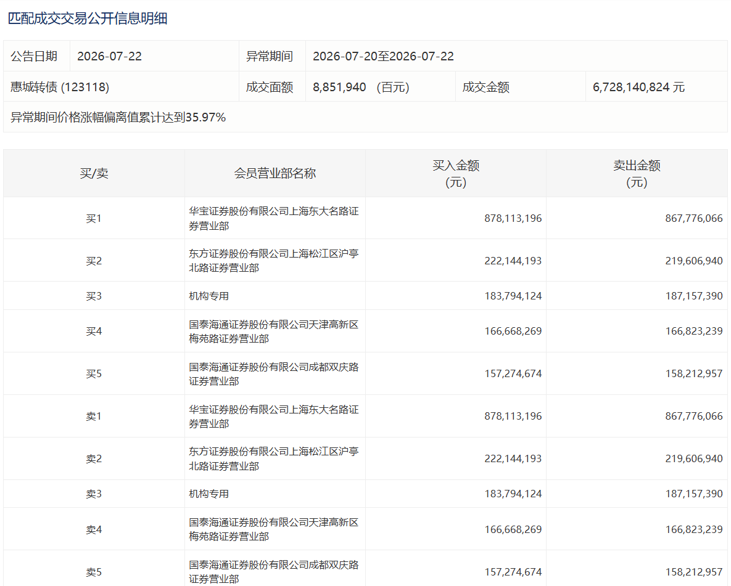The height and width of the screenshot is (586, 731).
Task: Click 国泰海通天津高新区梅苑路 name in 卖4 row
Action: 274,530
